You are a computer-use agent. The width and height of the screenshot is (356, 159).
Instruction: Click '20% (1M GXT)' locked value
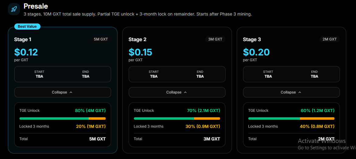[91, 126]
